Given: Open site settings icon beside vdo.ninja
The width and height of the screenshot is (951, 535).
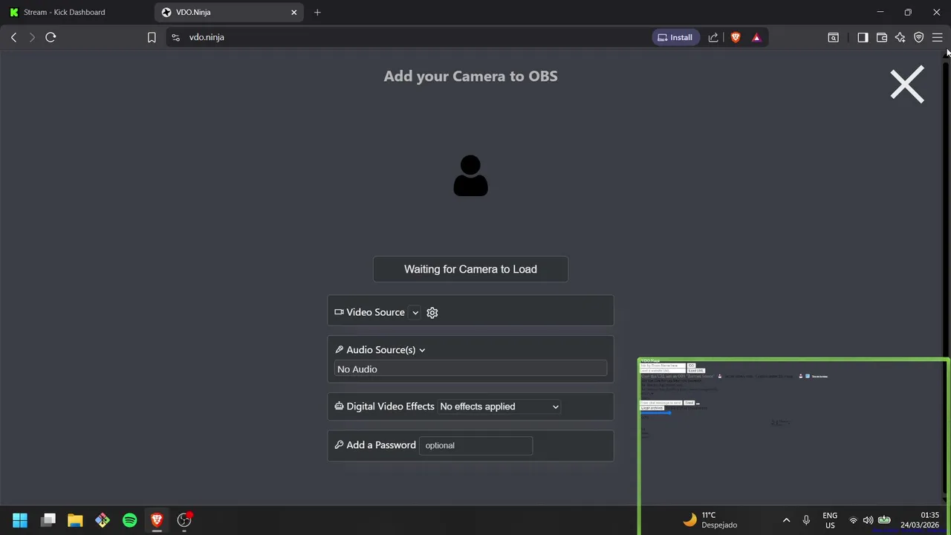Looking at the screenshot, I should point(175,37).
